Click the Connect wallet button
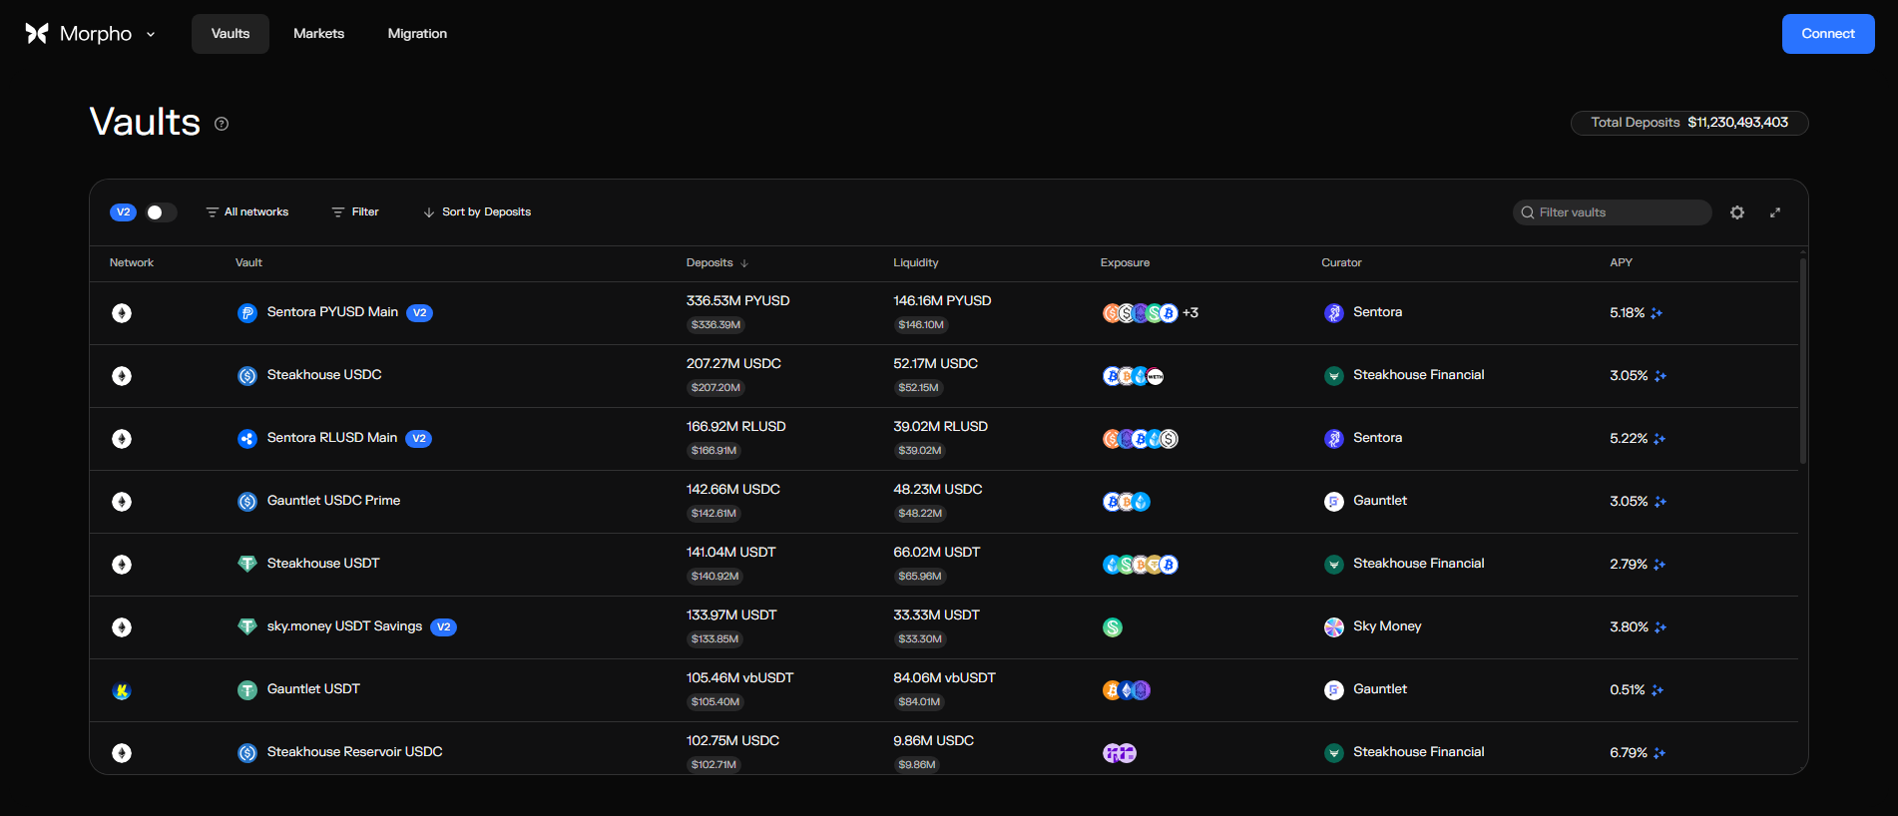 pyautogui.click(x=1828, y=34)
